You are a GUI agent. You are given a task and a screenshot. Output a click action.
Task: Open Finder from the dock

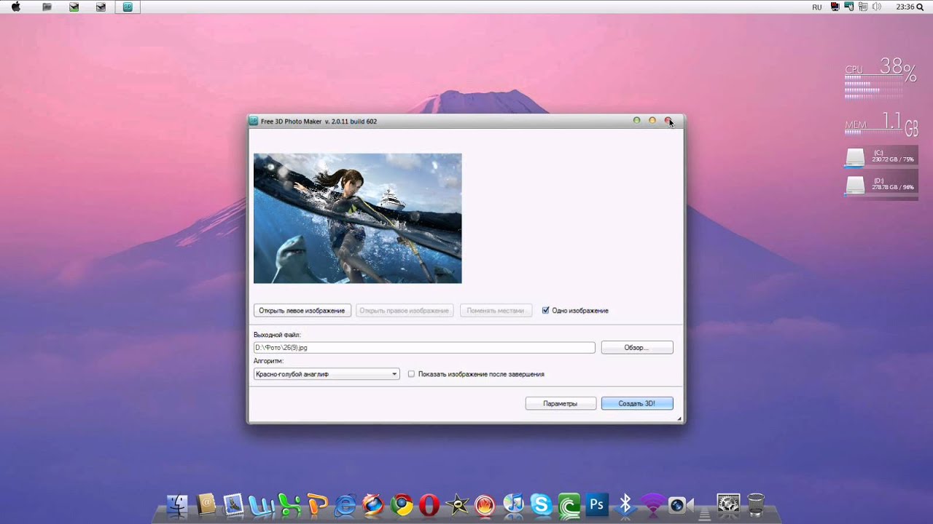point(178,504)
